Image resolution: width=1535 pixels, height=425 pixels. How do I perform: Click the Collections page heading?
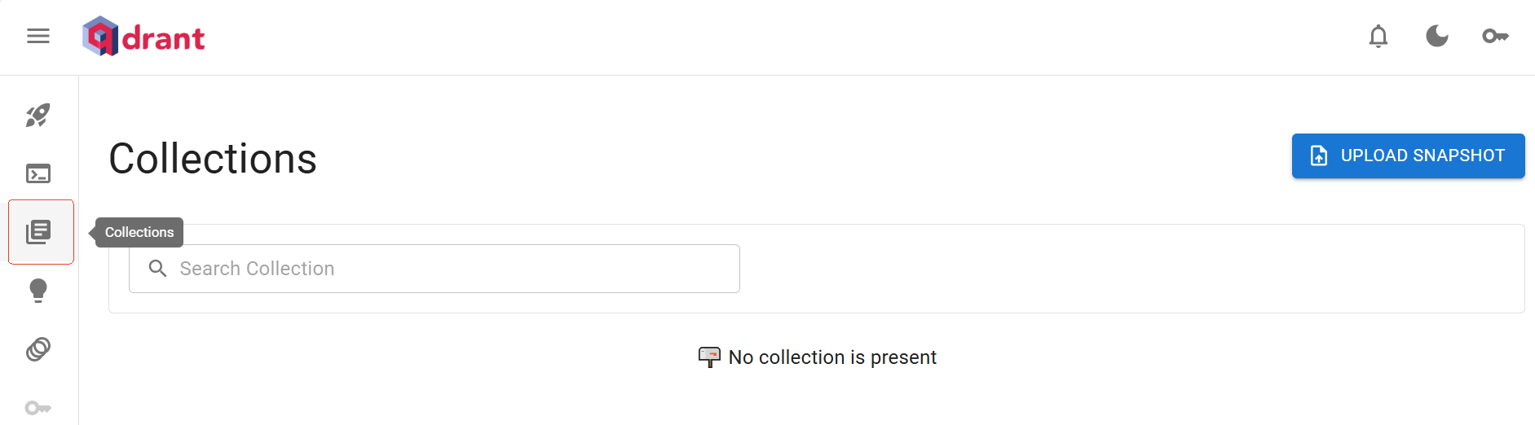[x=213, y=158]
